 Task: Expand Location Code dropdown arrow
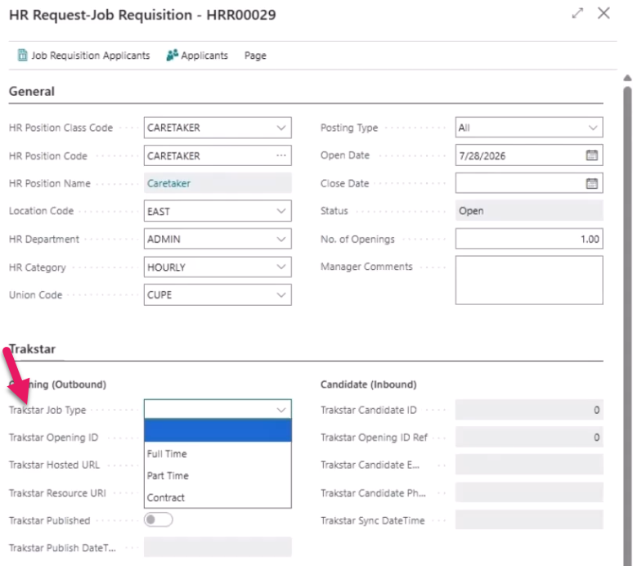(281, 211)
